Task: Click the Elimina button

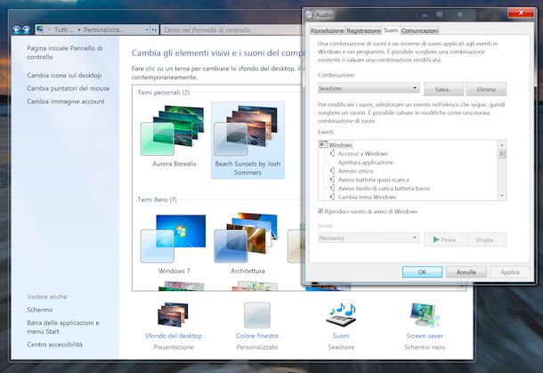Action: click(x=486, y=89)
